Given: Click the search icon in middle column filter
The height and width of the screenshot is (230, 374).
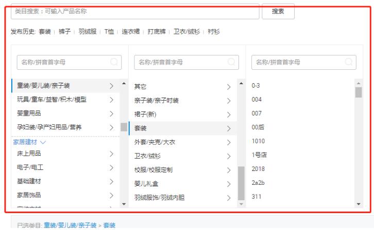Looking at the screenshot, I should (x=231, y=62).
